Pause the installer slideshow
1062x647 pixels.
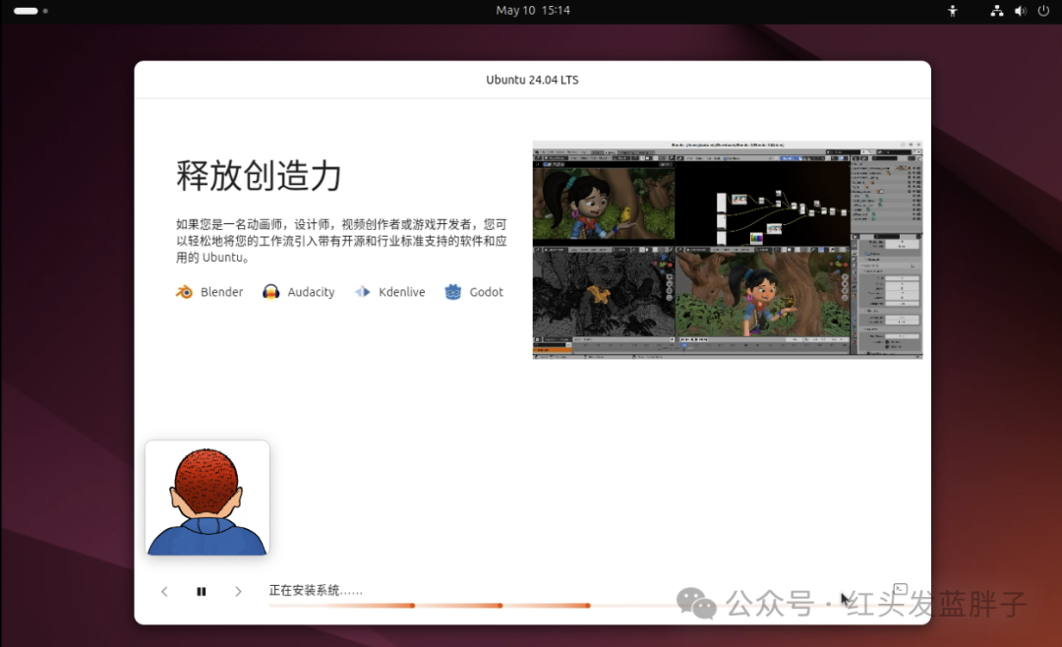click(x=201, y=591)
